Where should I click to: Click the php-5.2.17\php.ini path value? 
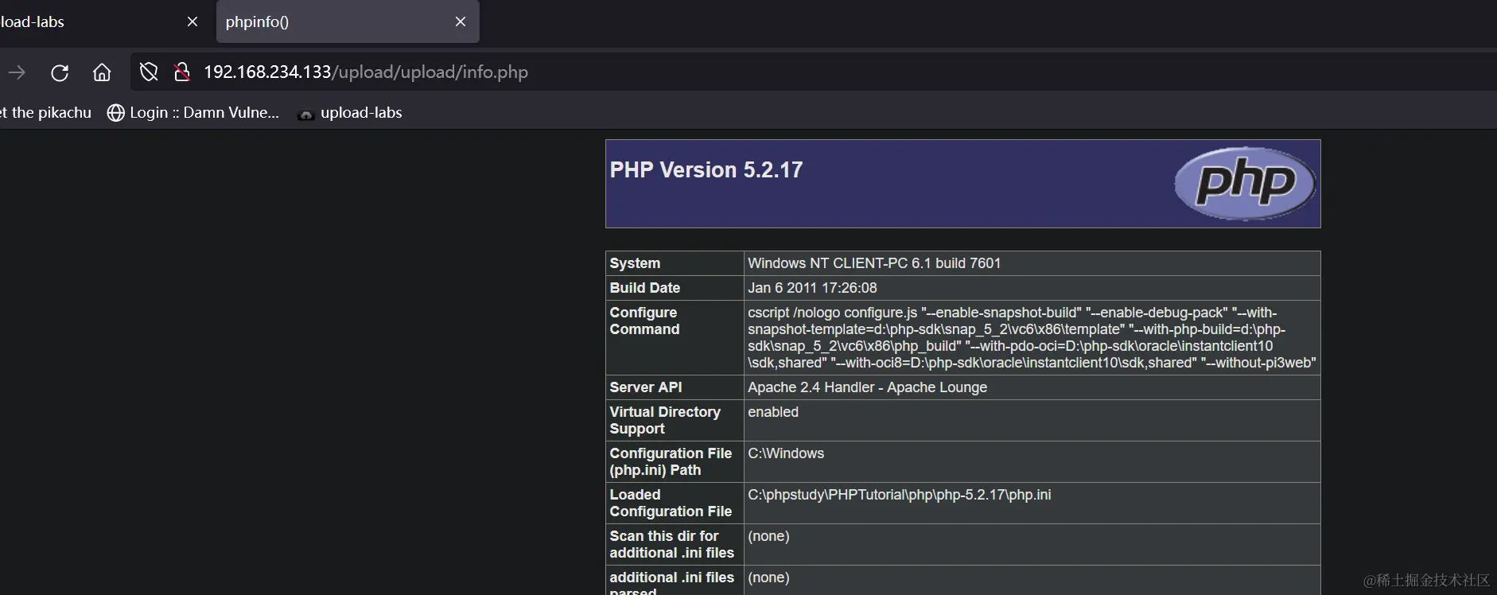click(900, 495)
